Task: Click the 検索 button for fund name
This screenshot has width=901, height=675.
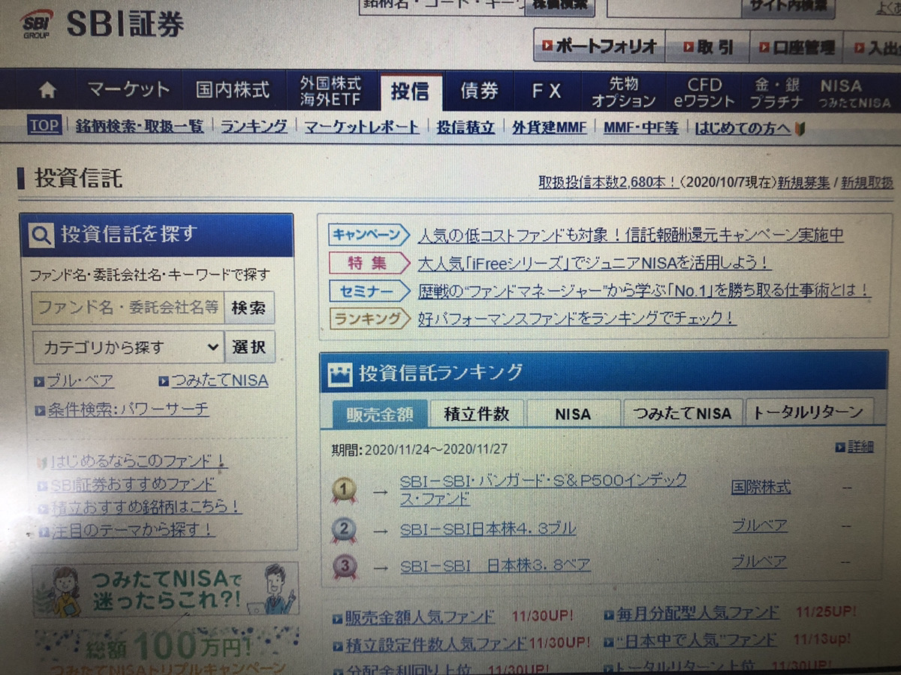Action: click(249, 307)
